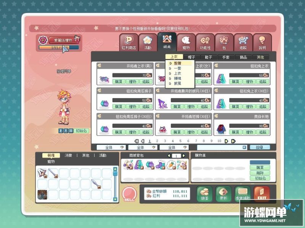Select the long sword in equipment inventory
Screen dimensions: 305x228
[x=53, y=173]
